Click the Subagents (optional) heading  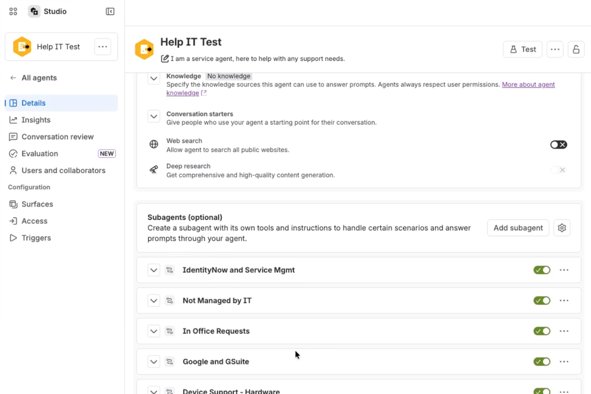[185, 217]
